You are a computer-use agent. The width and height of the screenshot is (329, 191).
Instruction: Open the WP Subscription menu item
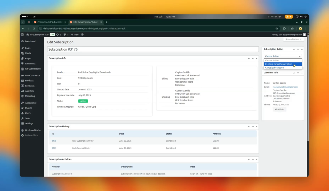pos(32,69)
